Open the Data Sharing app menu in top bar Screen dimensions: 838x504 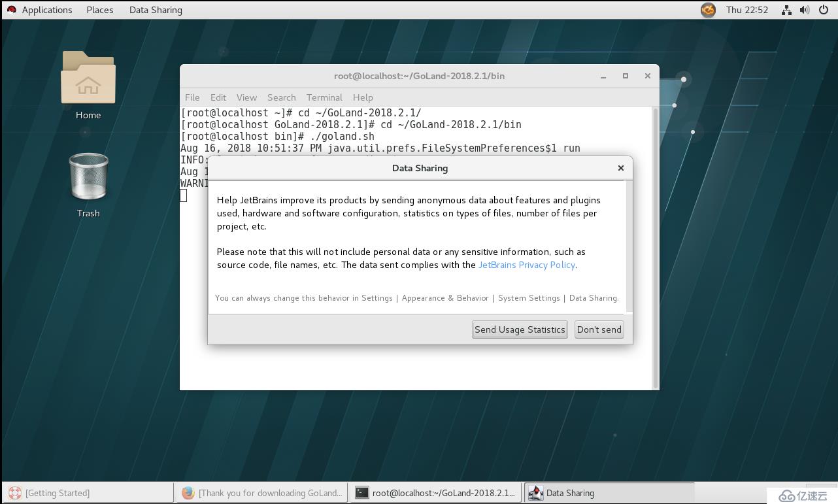[156, 10]
